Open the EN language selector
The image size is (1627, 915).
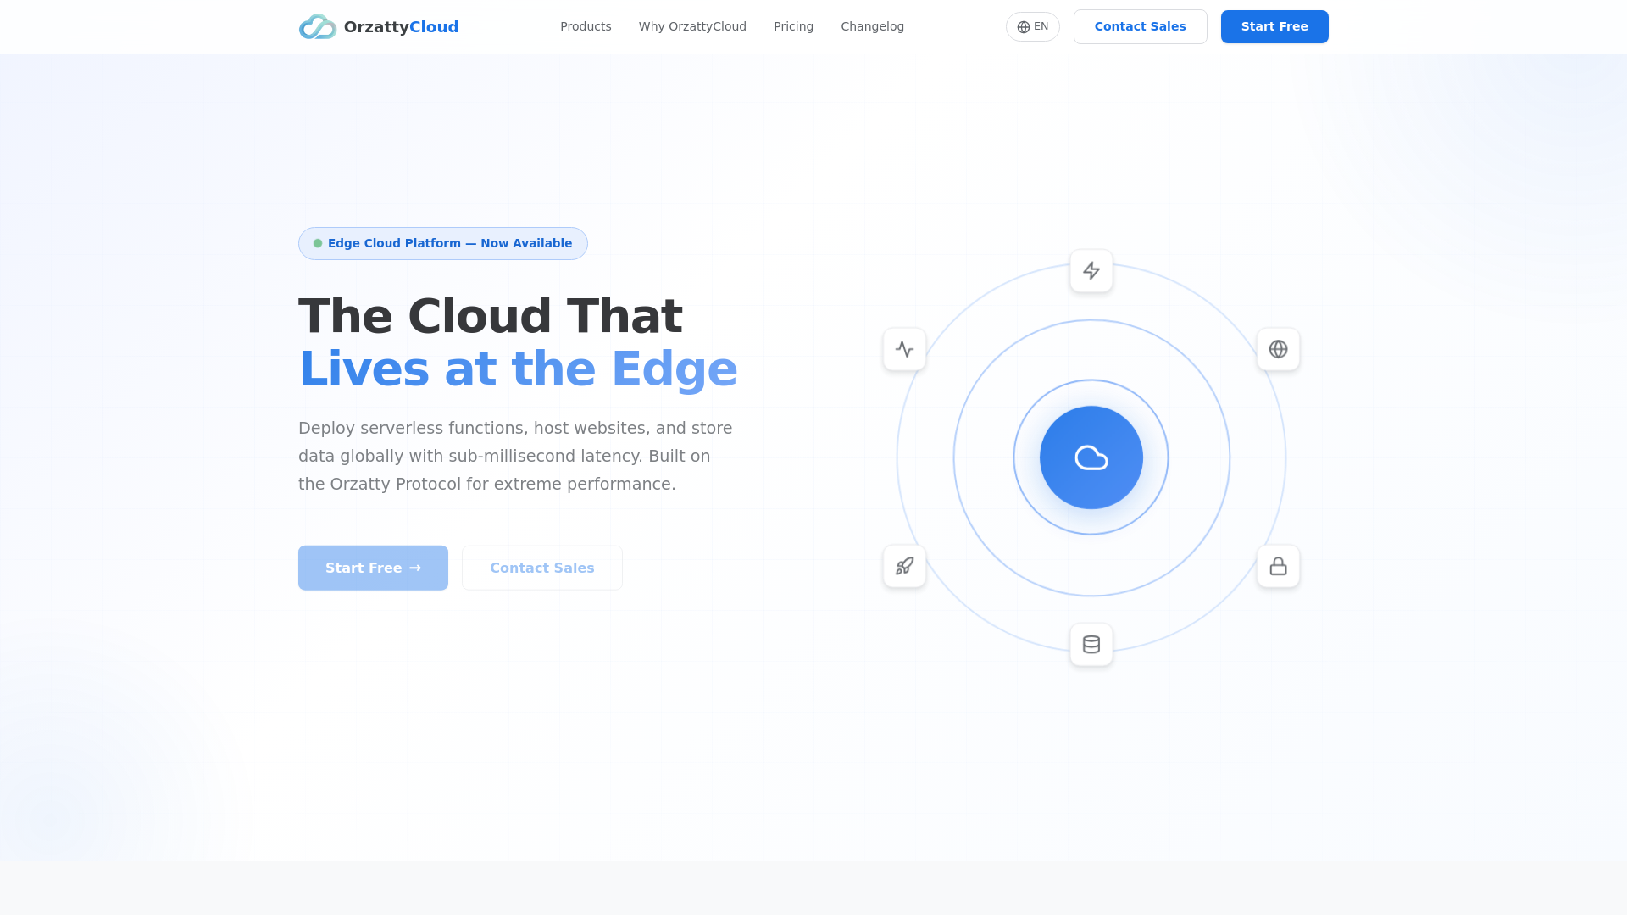pos(1032,26)
